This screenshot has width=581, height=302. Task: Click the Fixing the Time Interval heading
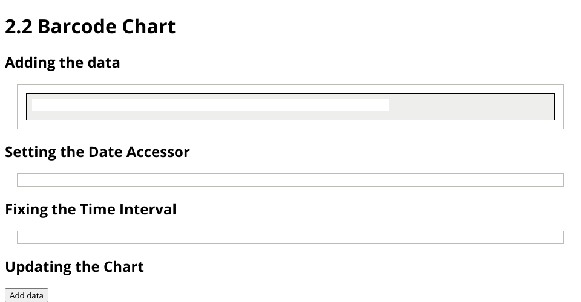(90, 210)
